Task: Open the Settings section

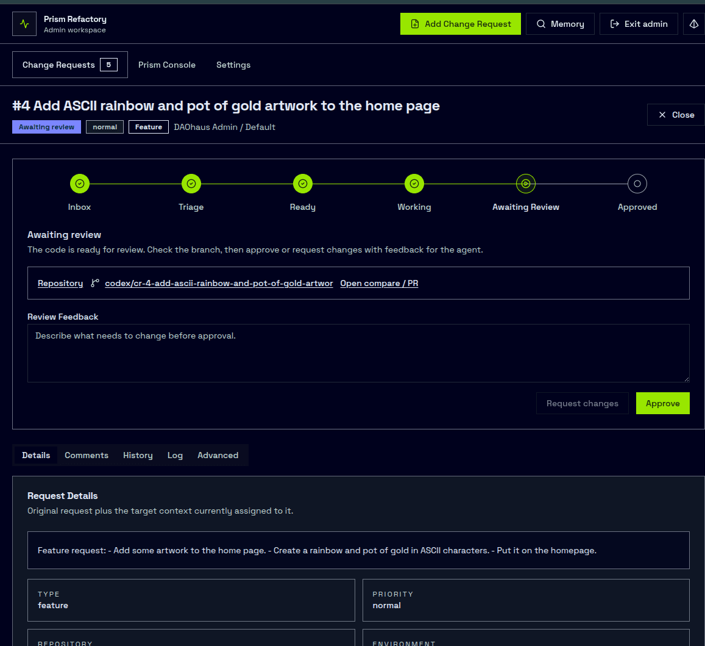Action: point(233,65)
